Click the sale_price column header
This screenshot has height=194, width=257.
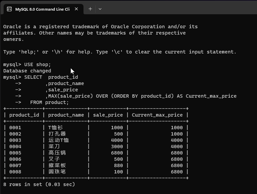point(108,115)
